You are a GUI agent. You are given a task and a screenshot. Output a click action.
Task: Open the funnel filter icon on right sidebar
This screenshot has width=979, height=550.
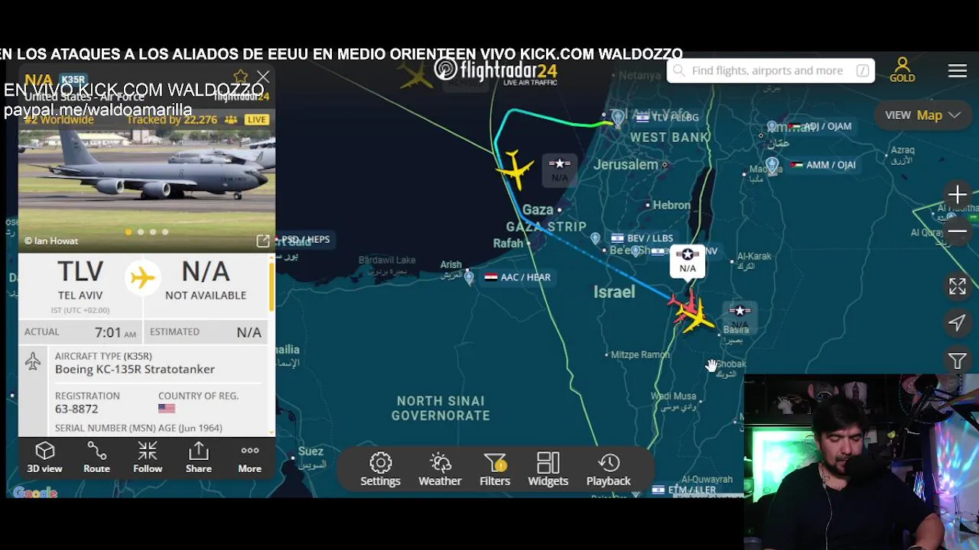coord(957,361)
